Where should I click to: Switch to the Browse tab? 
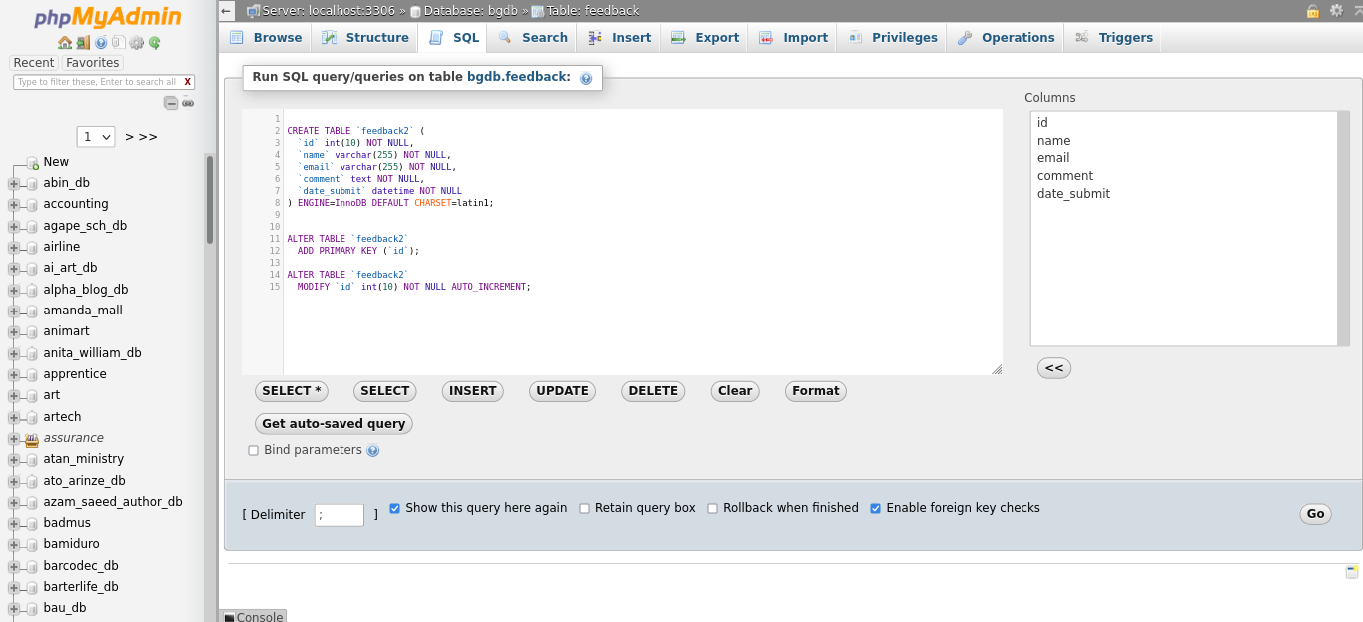(266, 38)
